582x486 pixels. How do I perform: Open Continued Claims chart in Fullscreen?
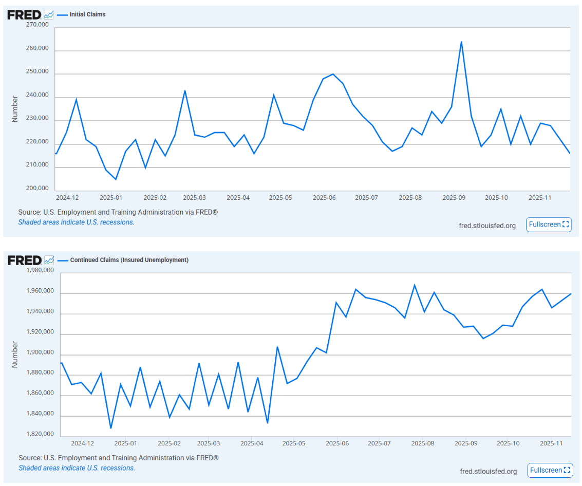[x=550, y=470]
